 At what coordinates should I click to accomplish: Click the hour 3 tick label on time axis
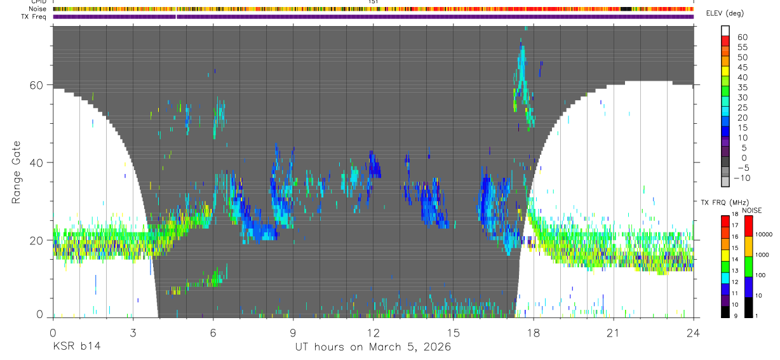pos(133,333)
